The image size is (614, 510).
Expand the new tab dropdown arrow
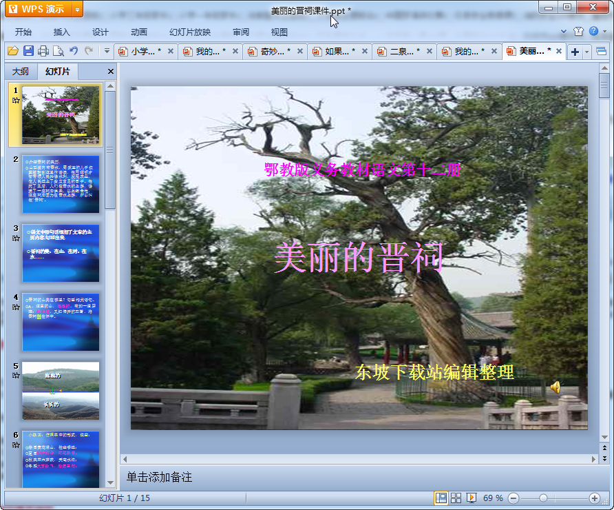pos(586,52)
